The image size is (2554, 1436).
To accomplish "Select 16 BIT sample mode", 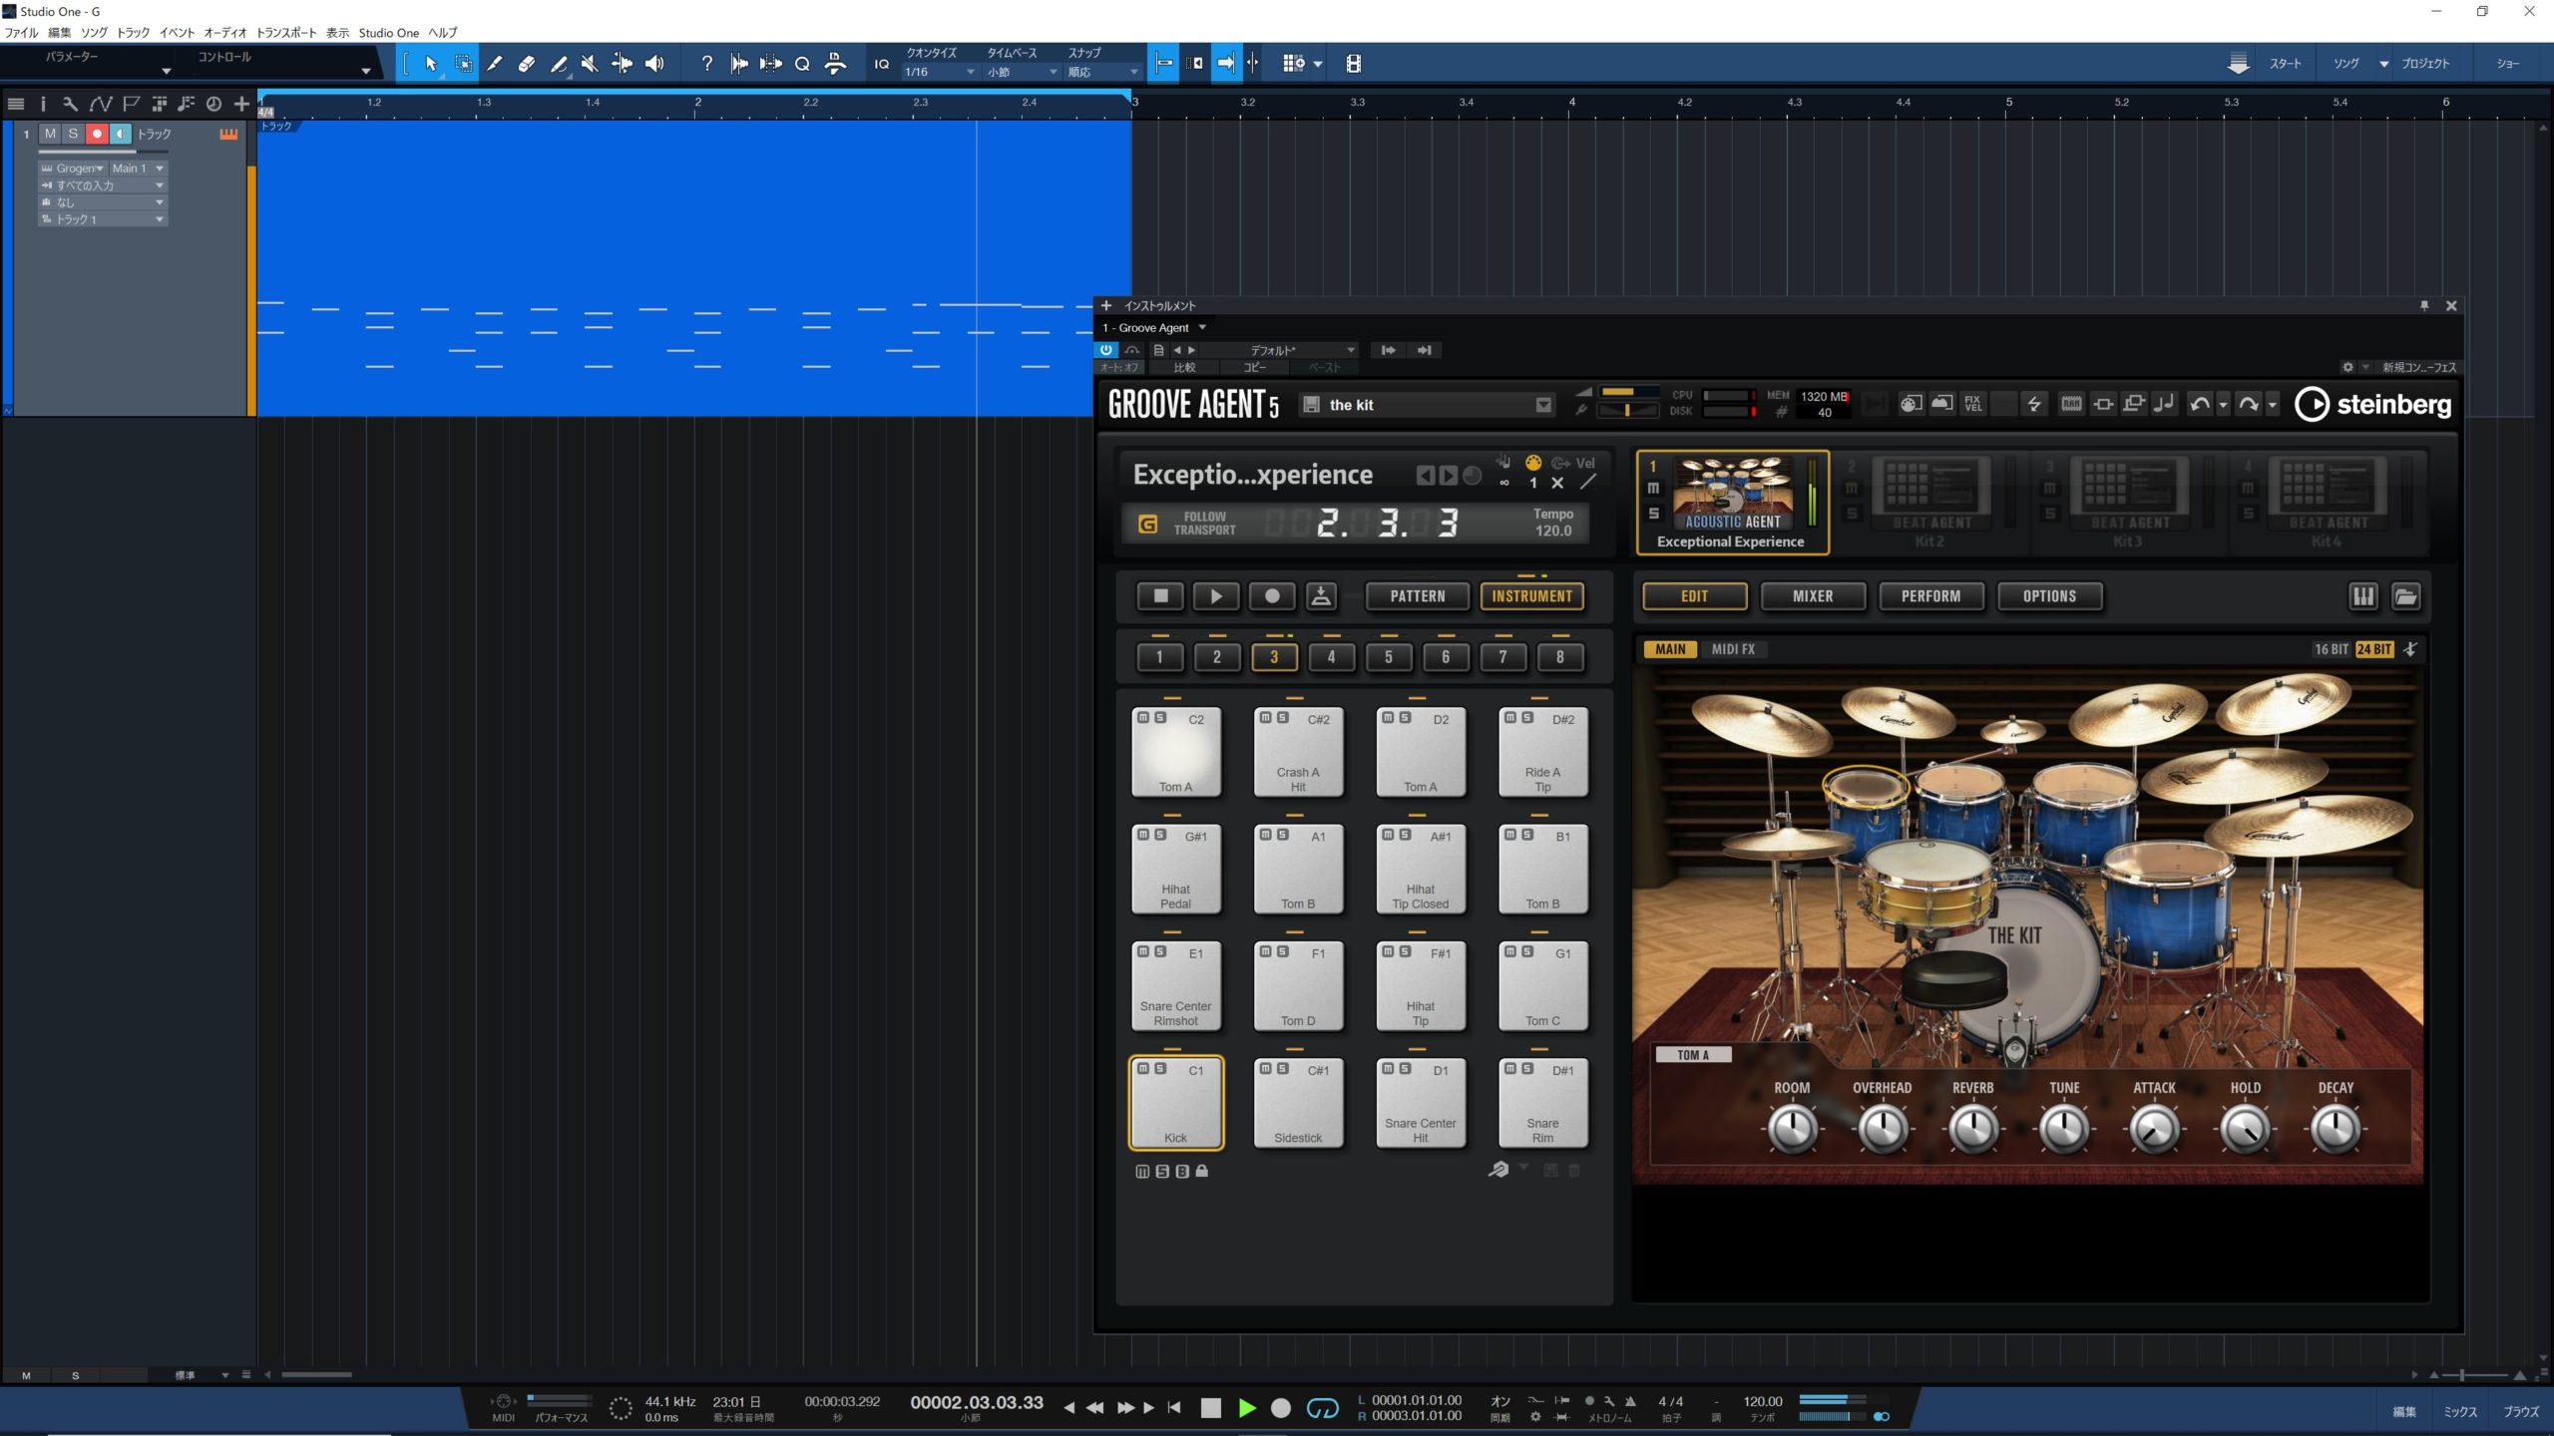I will 2331,649.
